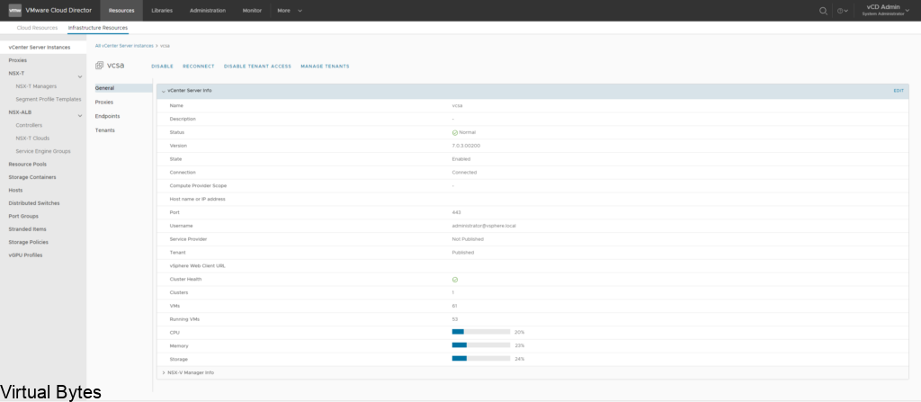Expand the NSX-V Manager Info section
The image size is (921, 402).
pyautogui.click(x=164, y=372)
